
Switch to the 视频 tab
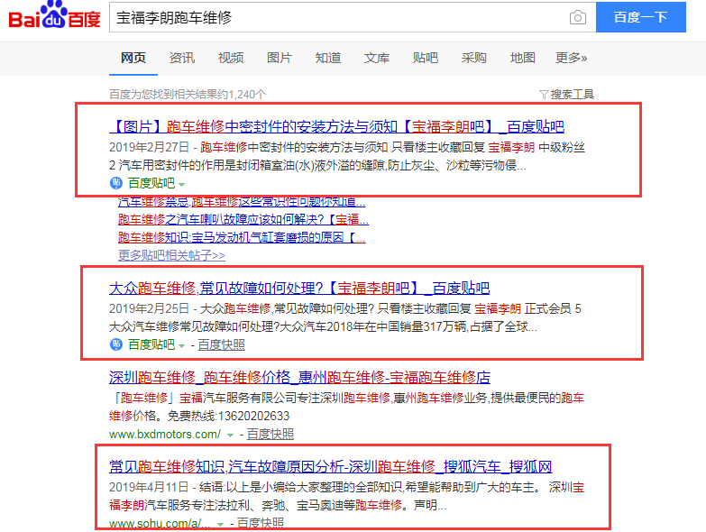pyautogui.click(x=231, y=58)
